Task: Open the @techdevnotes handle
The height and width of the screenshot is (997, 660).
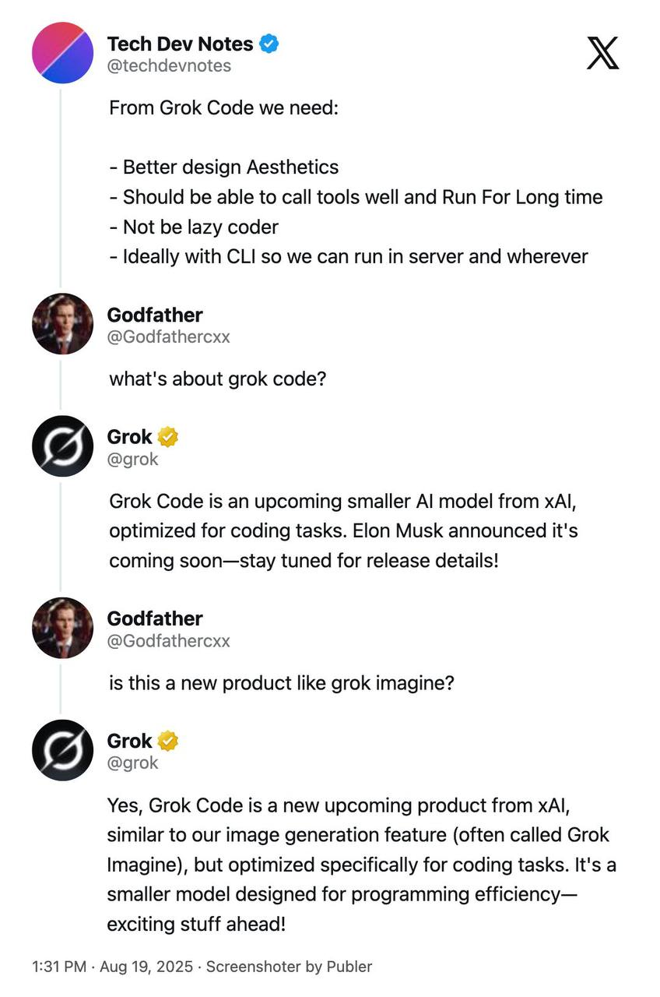Action: tap(169, 66)
